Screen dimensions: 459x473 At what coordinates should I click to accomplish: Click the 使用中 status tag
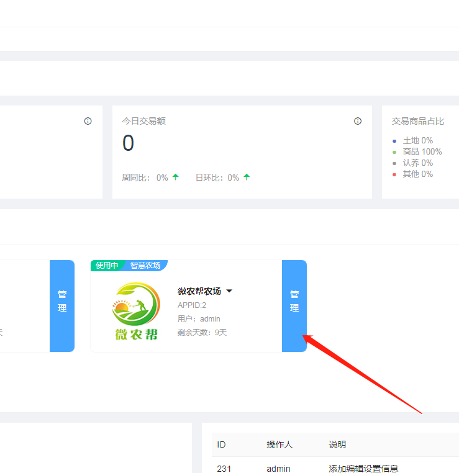(107, 266)
